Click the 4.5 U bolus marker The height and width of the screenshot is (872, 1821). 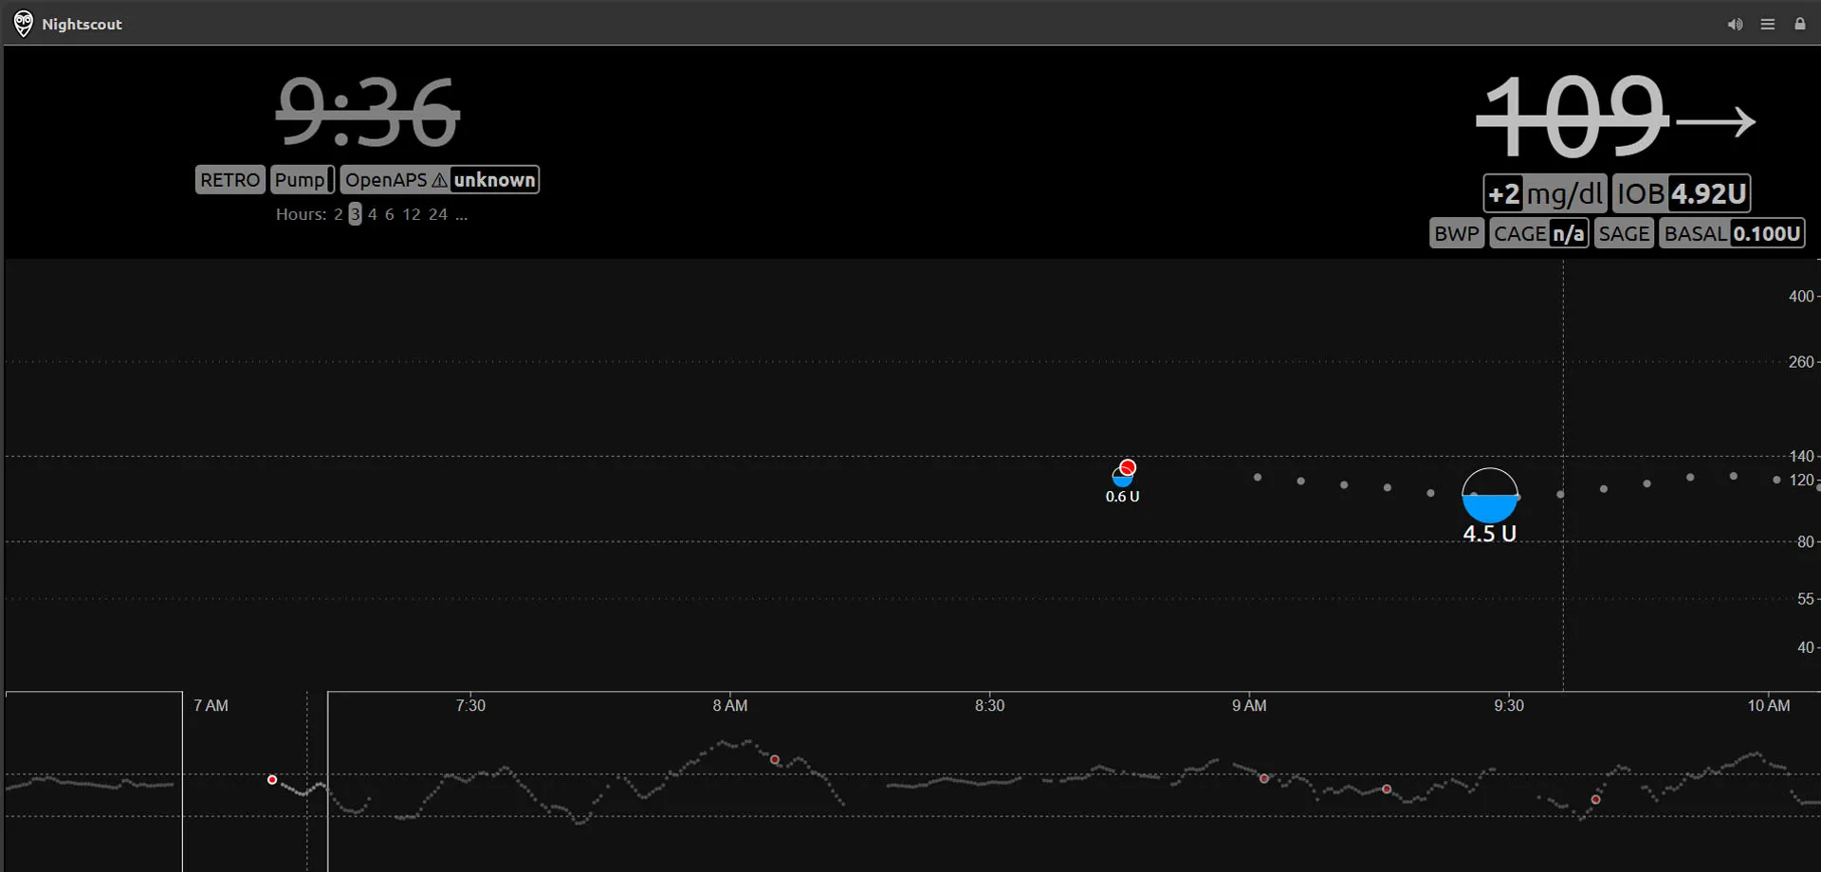1490,497
